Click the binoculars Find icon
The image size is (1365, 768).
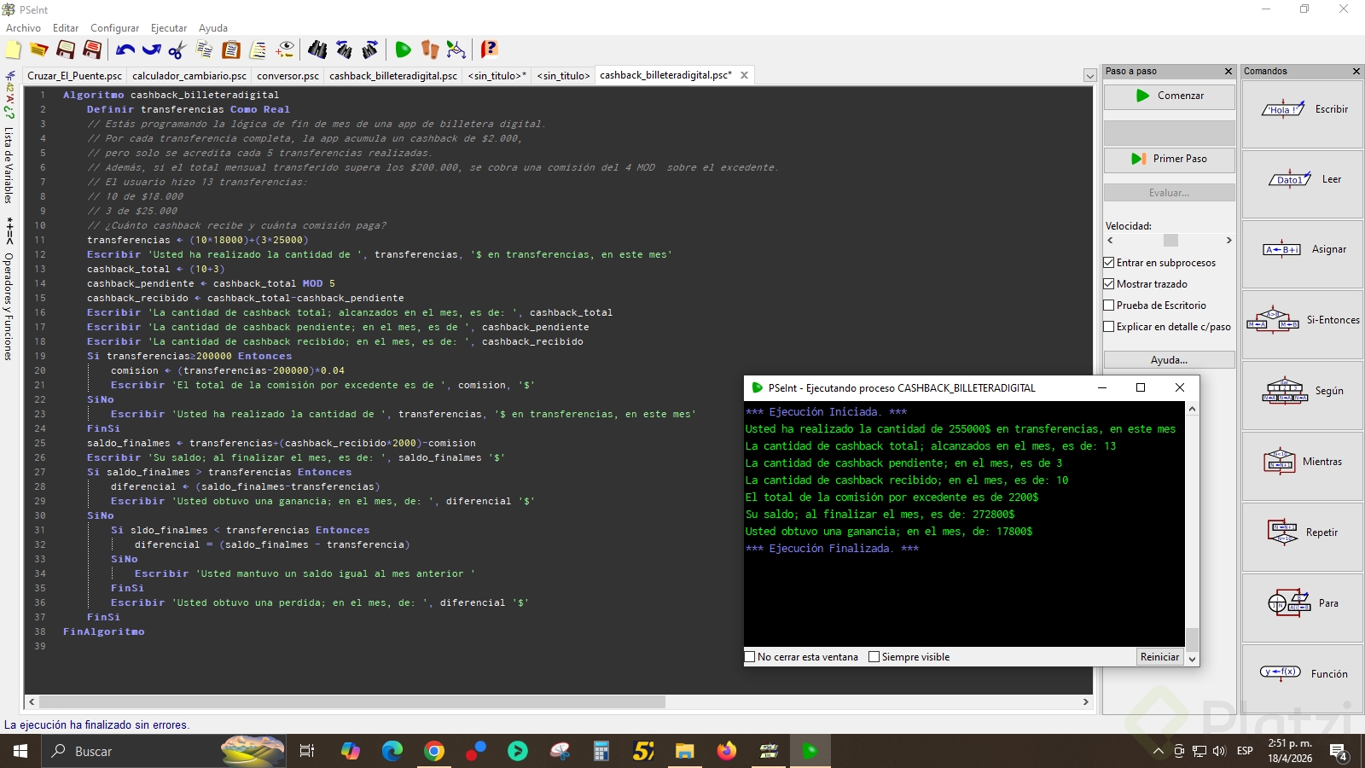317,50
